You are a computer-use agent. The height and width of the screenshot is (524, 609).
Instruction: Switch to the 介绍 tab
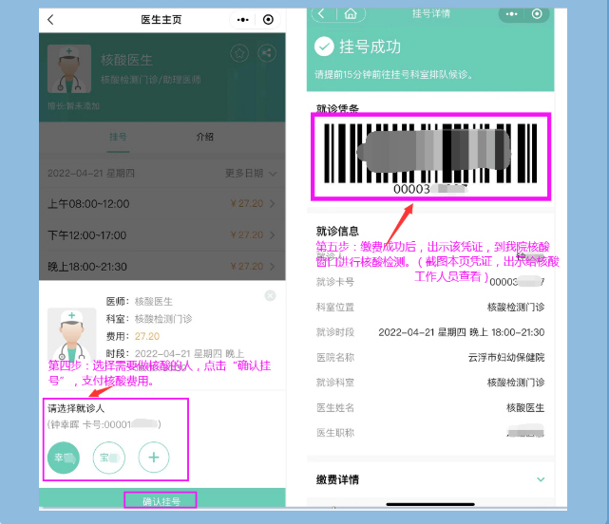tap(204, 137)
